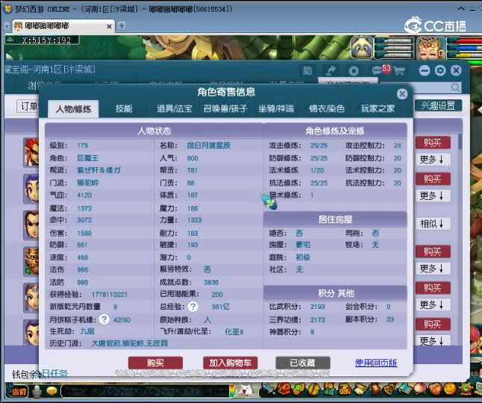Viewport: 482px width, 403px height.
Task: Click the microphone voice icon
Action: point(37,391)
